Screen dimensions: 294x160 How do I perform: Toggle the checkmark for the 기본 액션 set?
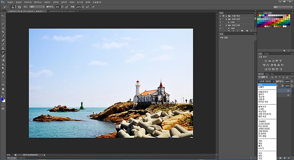[220, 16]
